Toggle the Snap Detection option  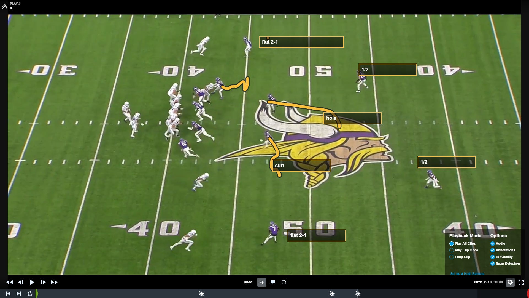[505, 264]
